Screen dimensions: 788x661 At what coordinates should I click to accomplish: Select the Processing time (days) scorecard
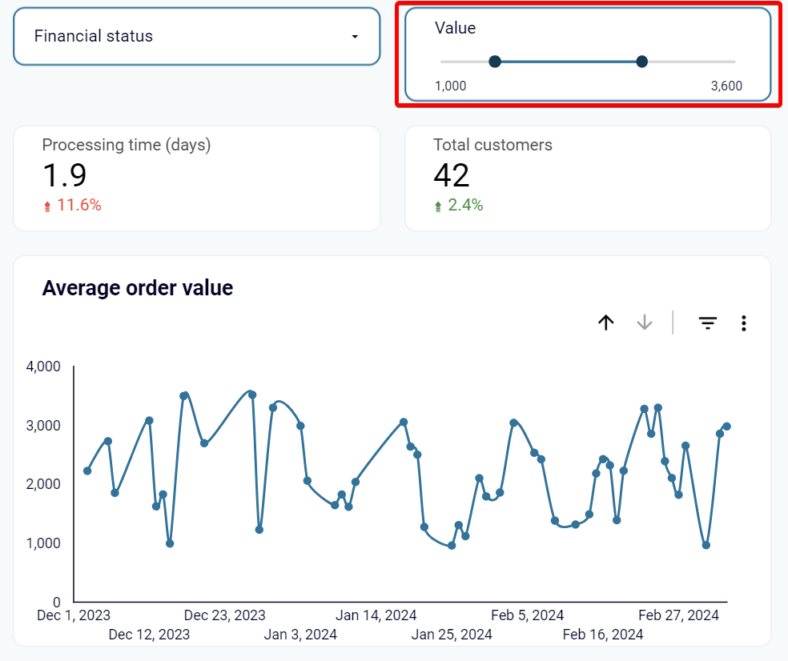point(196,178)
